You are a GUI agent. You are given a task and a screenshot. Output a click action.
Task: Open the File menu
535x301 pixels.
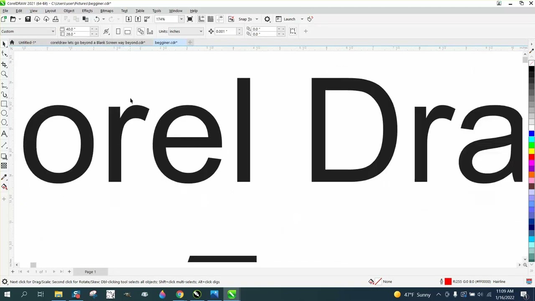(5, 10)
